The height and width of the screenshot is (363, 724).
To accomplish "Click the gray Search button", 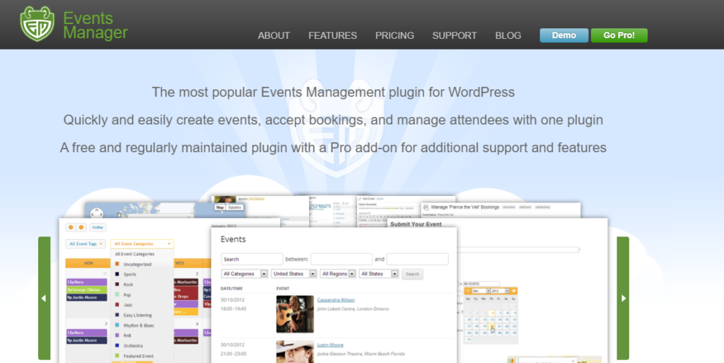I will tap(412, 274).
